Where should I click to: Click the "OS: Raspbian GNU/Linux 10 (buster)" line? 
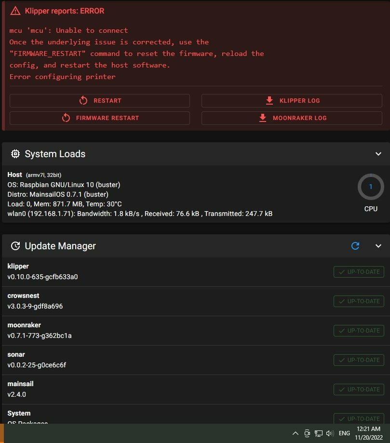[64, 185]
